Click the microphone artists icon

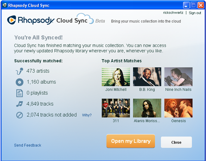19,71
